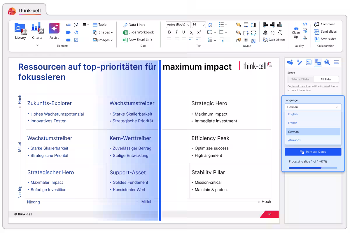
Task: Open the magic wand tab in side panel
Action: pos(299,62)
